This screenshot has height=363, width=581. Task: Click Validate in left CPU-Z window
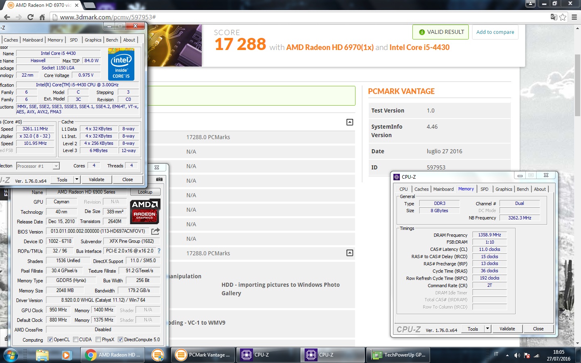coord(96,179)
